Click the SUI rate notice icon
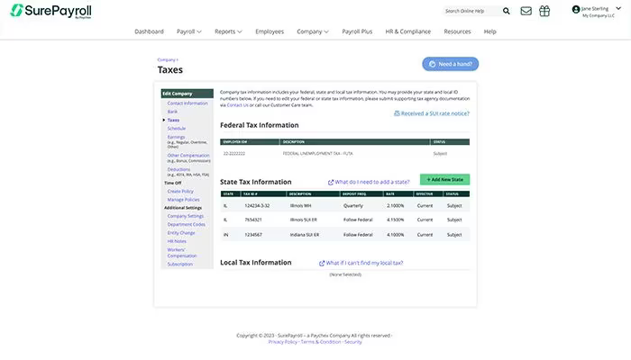 [397, 113]
